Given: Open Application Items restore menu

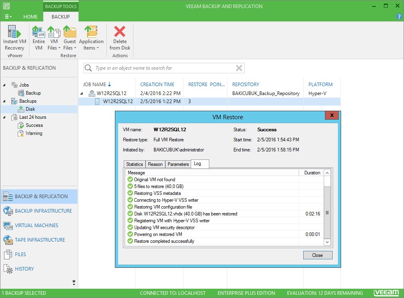Looking at the screenshot, I should click(x=91, y=37).
